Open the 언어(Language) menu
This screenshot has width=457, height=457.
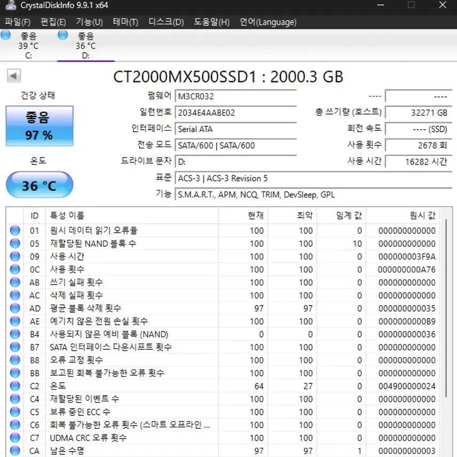268,22
